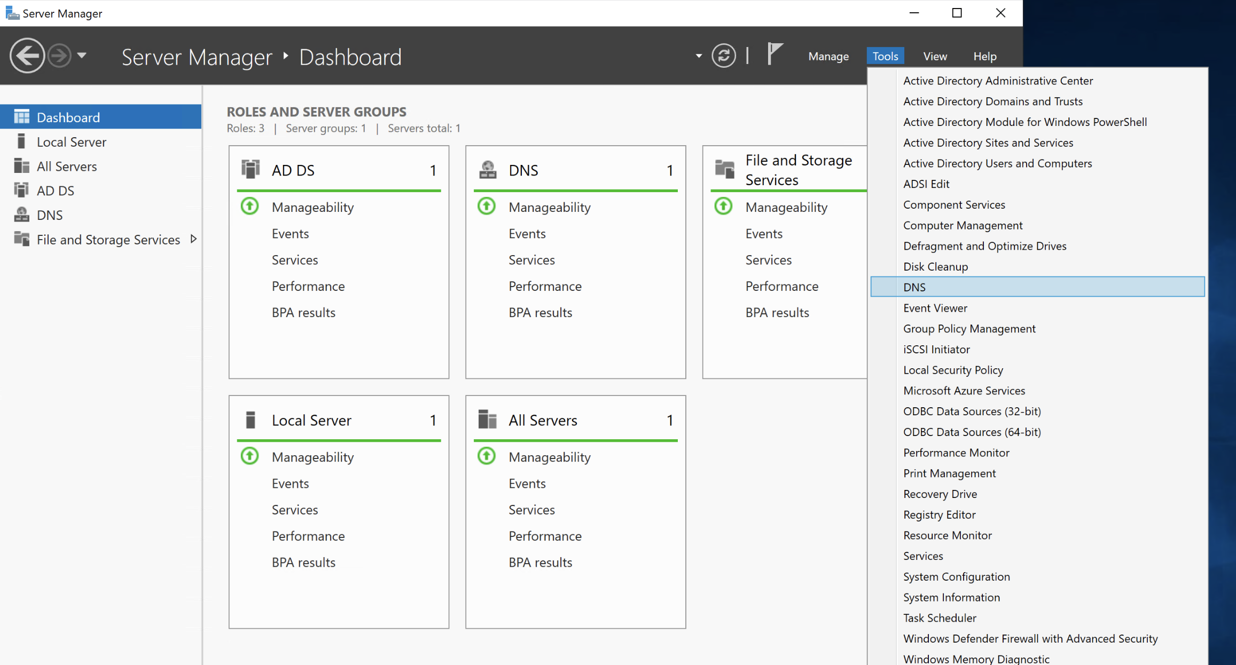Click green Manageability status icon in AD DS tile
Image resolution: width=1236 pixels, height=665 pixels.
[249, 207]
